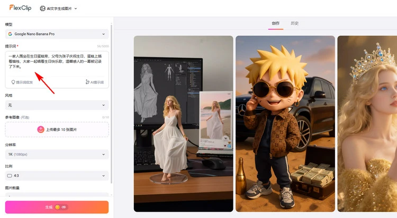Click the AI image generator icon in header
The height and width of the screenshot is (218, 397).
click(42, 9)
